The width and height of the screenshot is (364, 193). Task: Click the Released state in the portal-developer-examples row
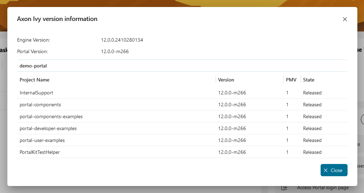click(x=312, y=128)
